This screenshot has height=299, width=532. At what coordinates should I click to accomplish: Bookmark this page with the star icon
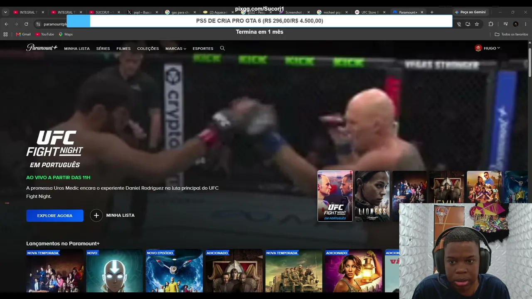(x=477, y=24)
